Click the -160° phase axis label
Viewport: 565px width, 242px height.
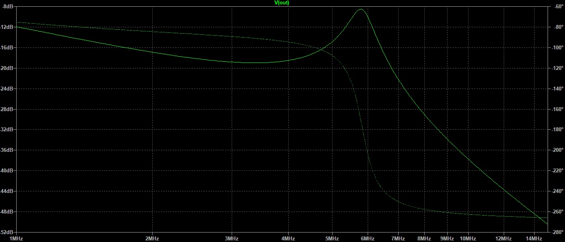coord(557,110)
